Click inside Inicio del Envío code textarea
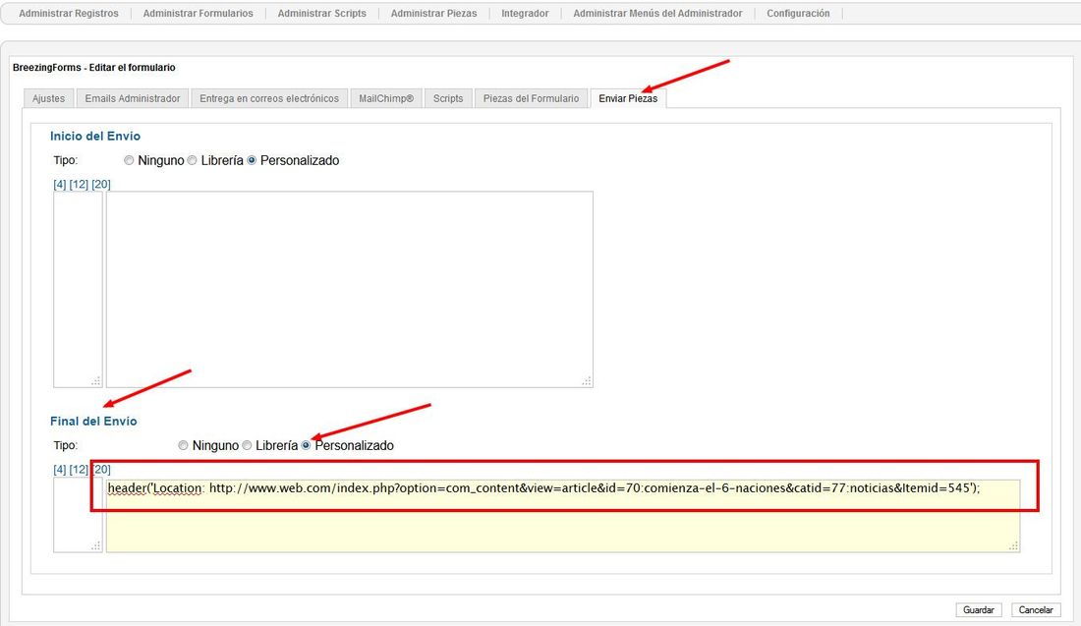1081x626 pixels. [350, 290]
